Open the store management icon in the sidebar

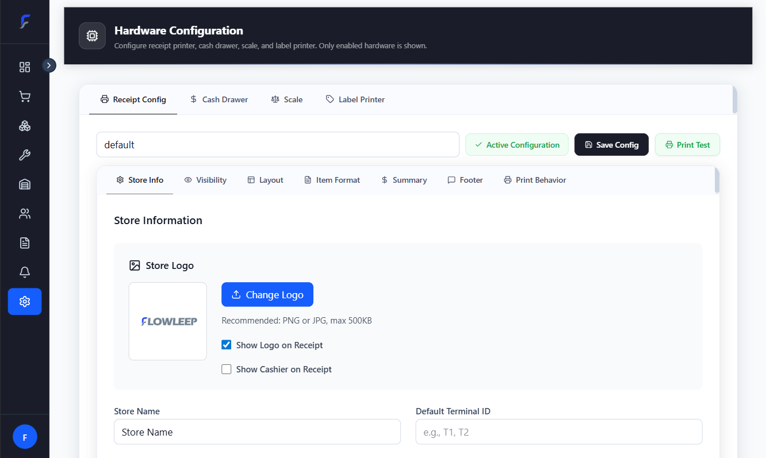click(x=25, y=184)
